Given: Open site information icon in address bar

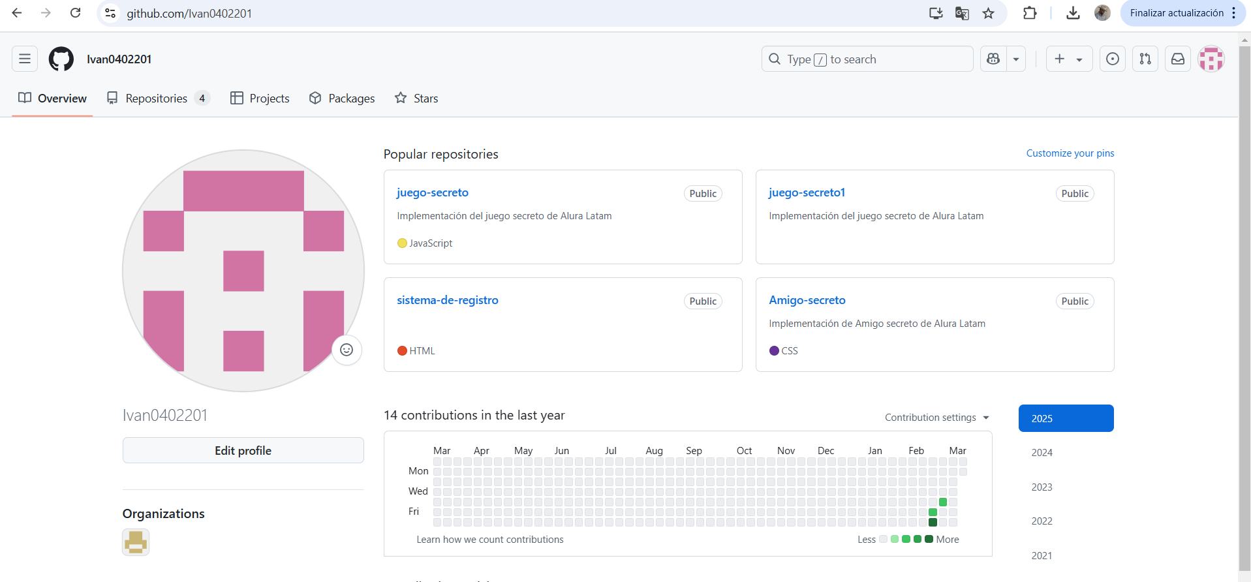Looking at the screenshot, I should tap(111, 13).
